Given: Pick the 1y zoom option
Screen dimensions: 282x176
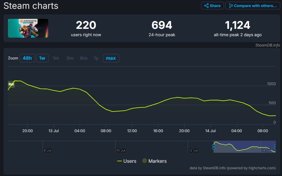Looking at the screenshot, I should (96, 58).
